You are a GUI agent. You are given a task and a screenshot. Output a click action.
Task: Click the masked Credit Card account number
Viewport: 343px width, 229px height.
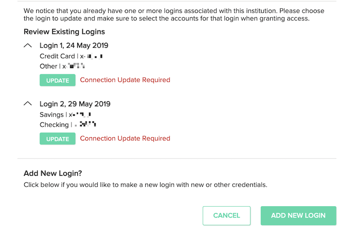coord(92,56)
